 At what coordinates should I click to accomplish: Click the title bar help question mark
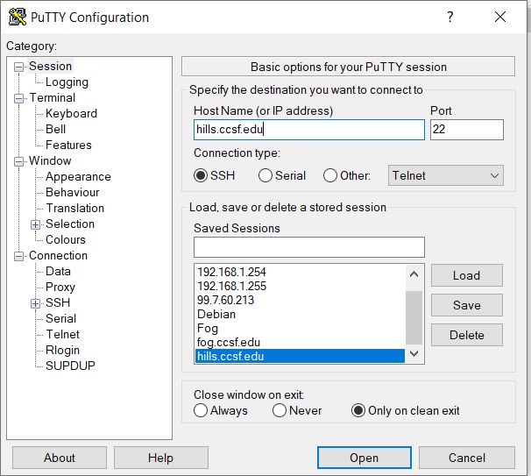(x=450, y=18)
